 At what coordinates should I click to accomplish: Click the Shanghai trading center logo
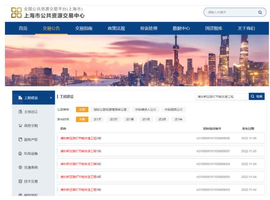click(16, 12)
